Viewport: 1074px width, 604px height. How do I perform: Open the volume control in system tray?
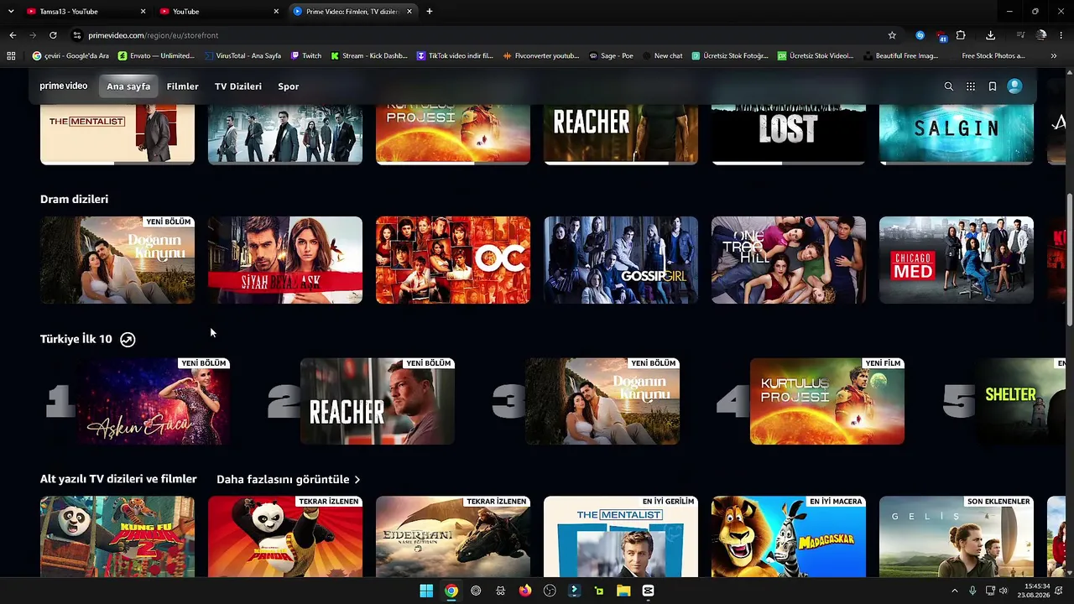coord(1004,591)
